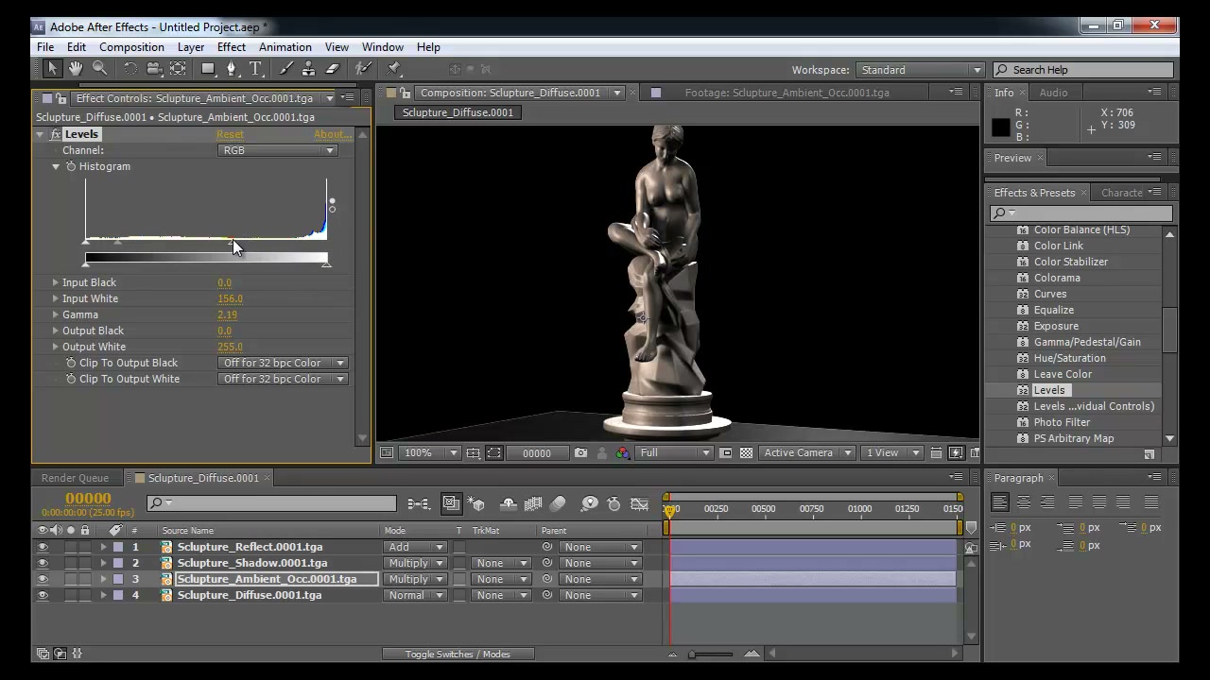Image resolution: width=1210 pixels, height=680 pixels.
Task: Click the Info panel color swatch
Action: [x=1001, y=127]
